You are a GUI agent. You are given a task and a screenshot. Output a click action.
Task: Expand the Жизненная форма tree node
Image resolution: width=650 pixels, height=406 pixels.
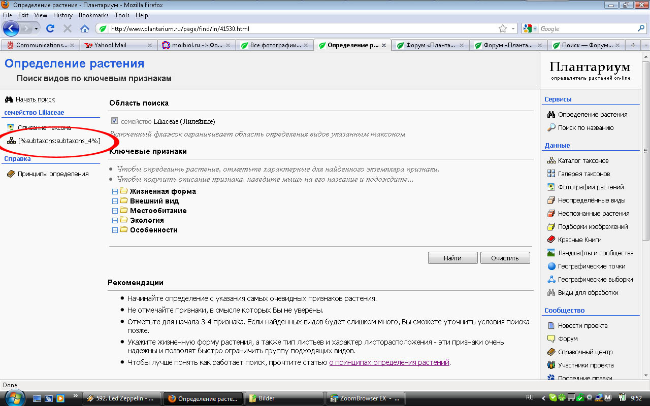(x=115, y=191)
